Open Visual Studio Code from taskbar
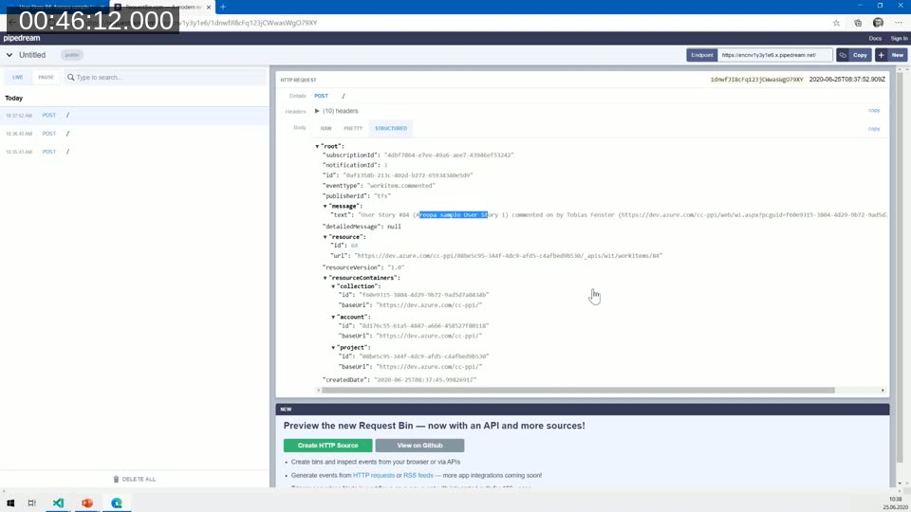Image resolution: width=911 pixels, height=512 pixels. (58, 503)
